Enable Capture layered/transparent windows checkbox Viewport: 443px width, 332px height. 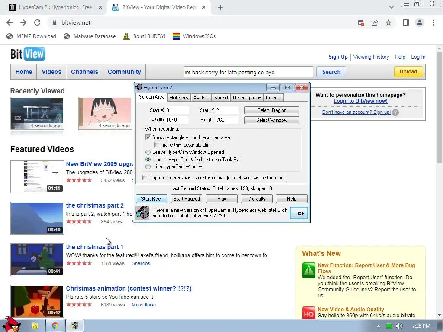coord(145,178)
